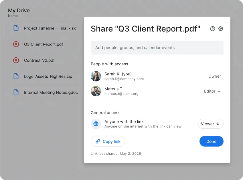
Task: Click the marcus.t@client.org email address
Action: [x=121, y=94]
